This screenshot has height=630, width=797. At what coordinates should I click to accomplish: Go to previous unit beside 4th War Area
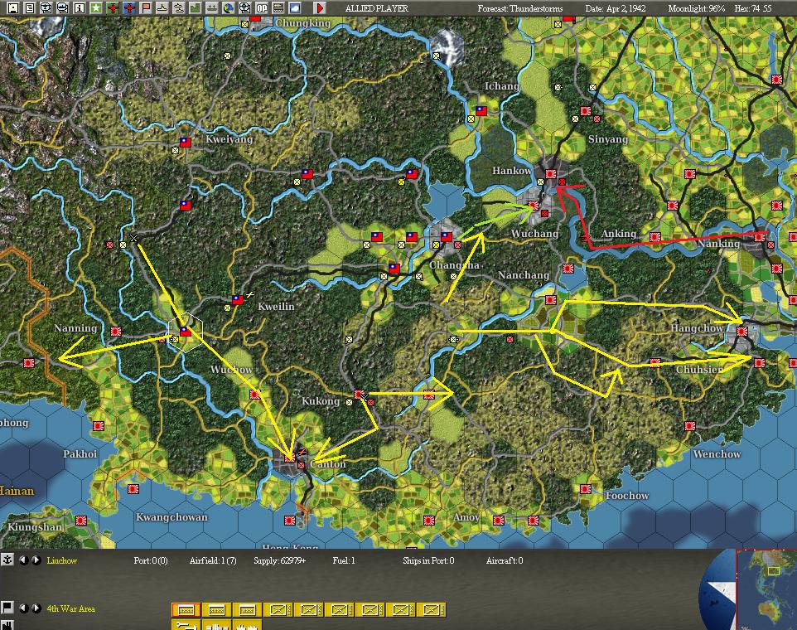(x=23, y=608)
